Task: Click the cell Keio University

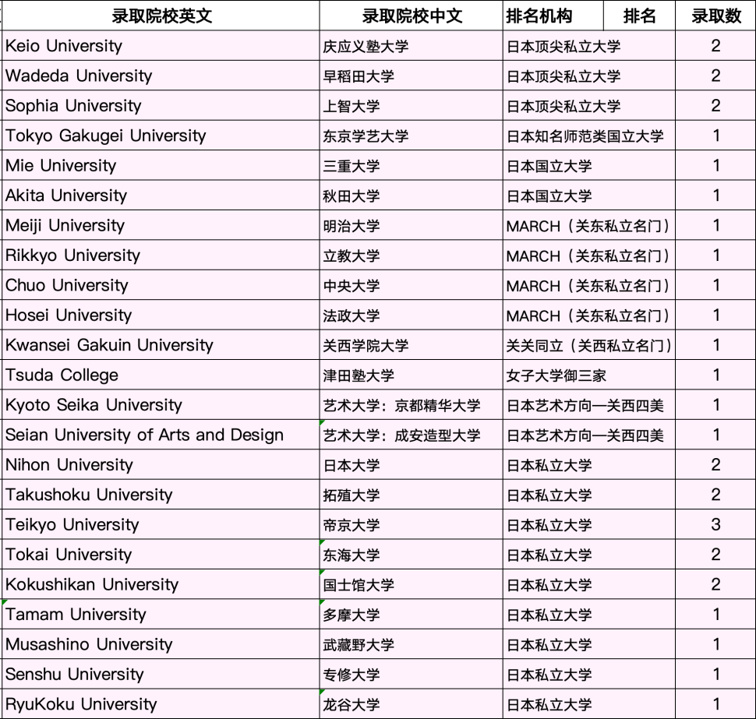Action: 161,46
